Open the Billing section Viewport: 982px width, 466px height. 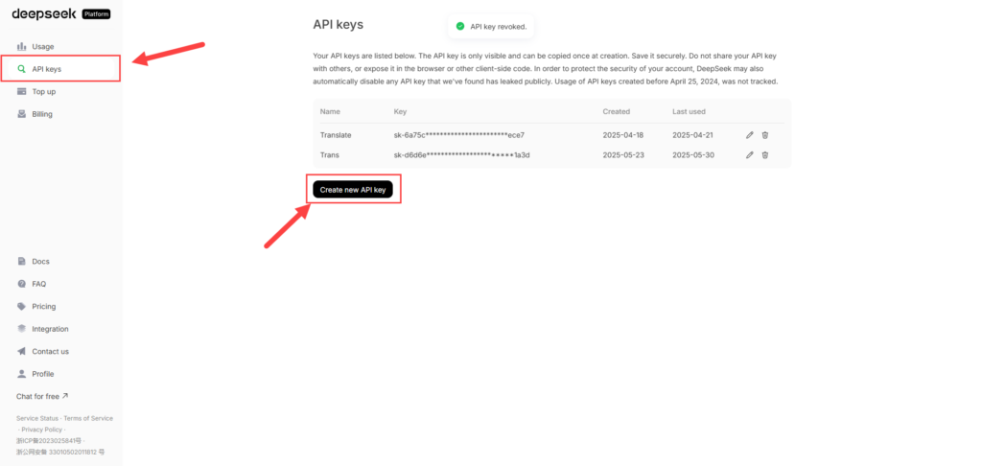(x=42, y=114)
